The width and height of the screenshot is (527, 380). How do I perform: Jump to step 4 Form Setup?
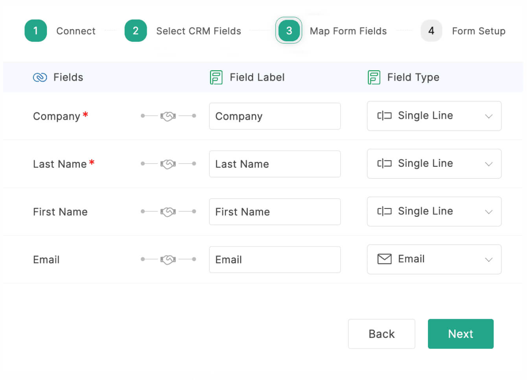(431, 31)
